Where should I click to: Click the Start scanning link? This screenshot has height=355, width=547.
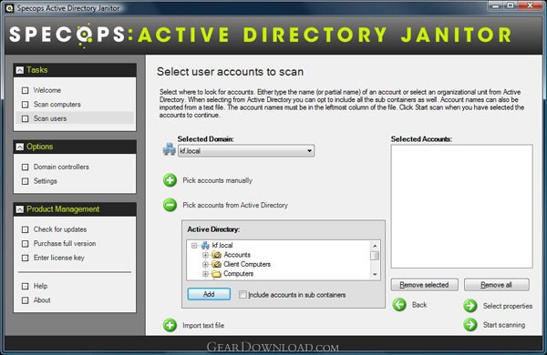pyautogui.click(x=504, y=325)
